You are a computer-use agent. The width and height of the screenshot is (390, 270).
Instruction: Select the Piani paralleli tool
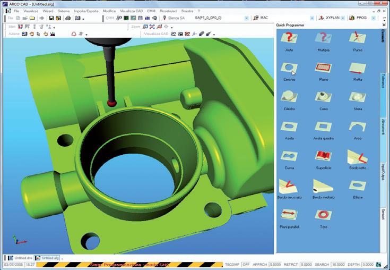point(289,218)
